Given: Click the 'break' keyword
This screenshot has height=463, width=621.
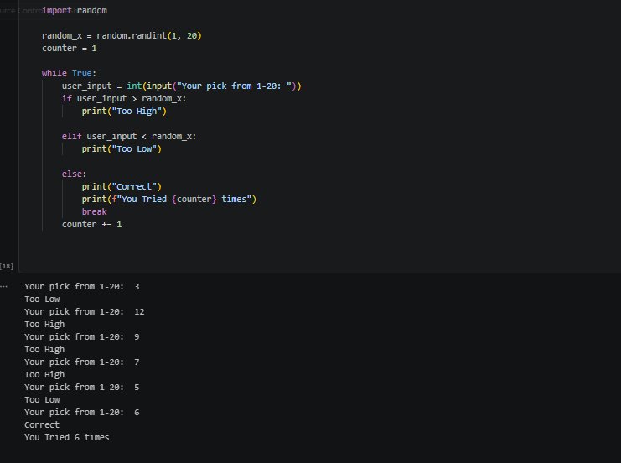Looking at the screenshot, I should coord(94,211).
